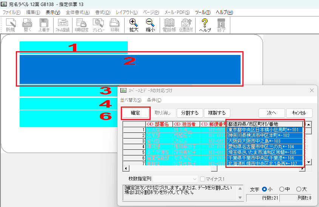Zoom out with the 縮小 icon
319x207 pixels.
coord(150,25)
